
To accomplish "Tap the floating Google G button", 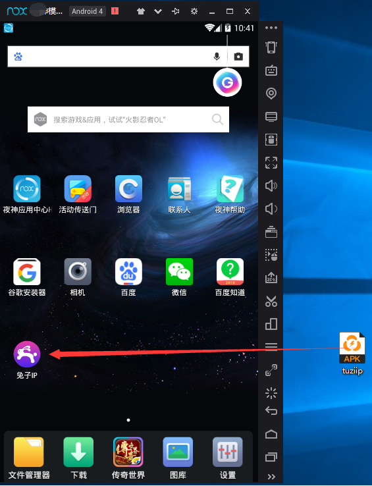I will point(228,82).
